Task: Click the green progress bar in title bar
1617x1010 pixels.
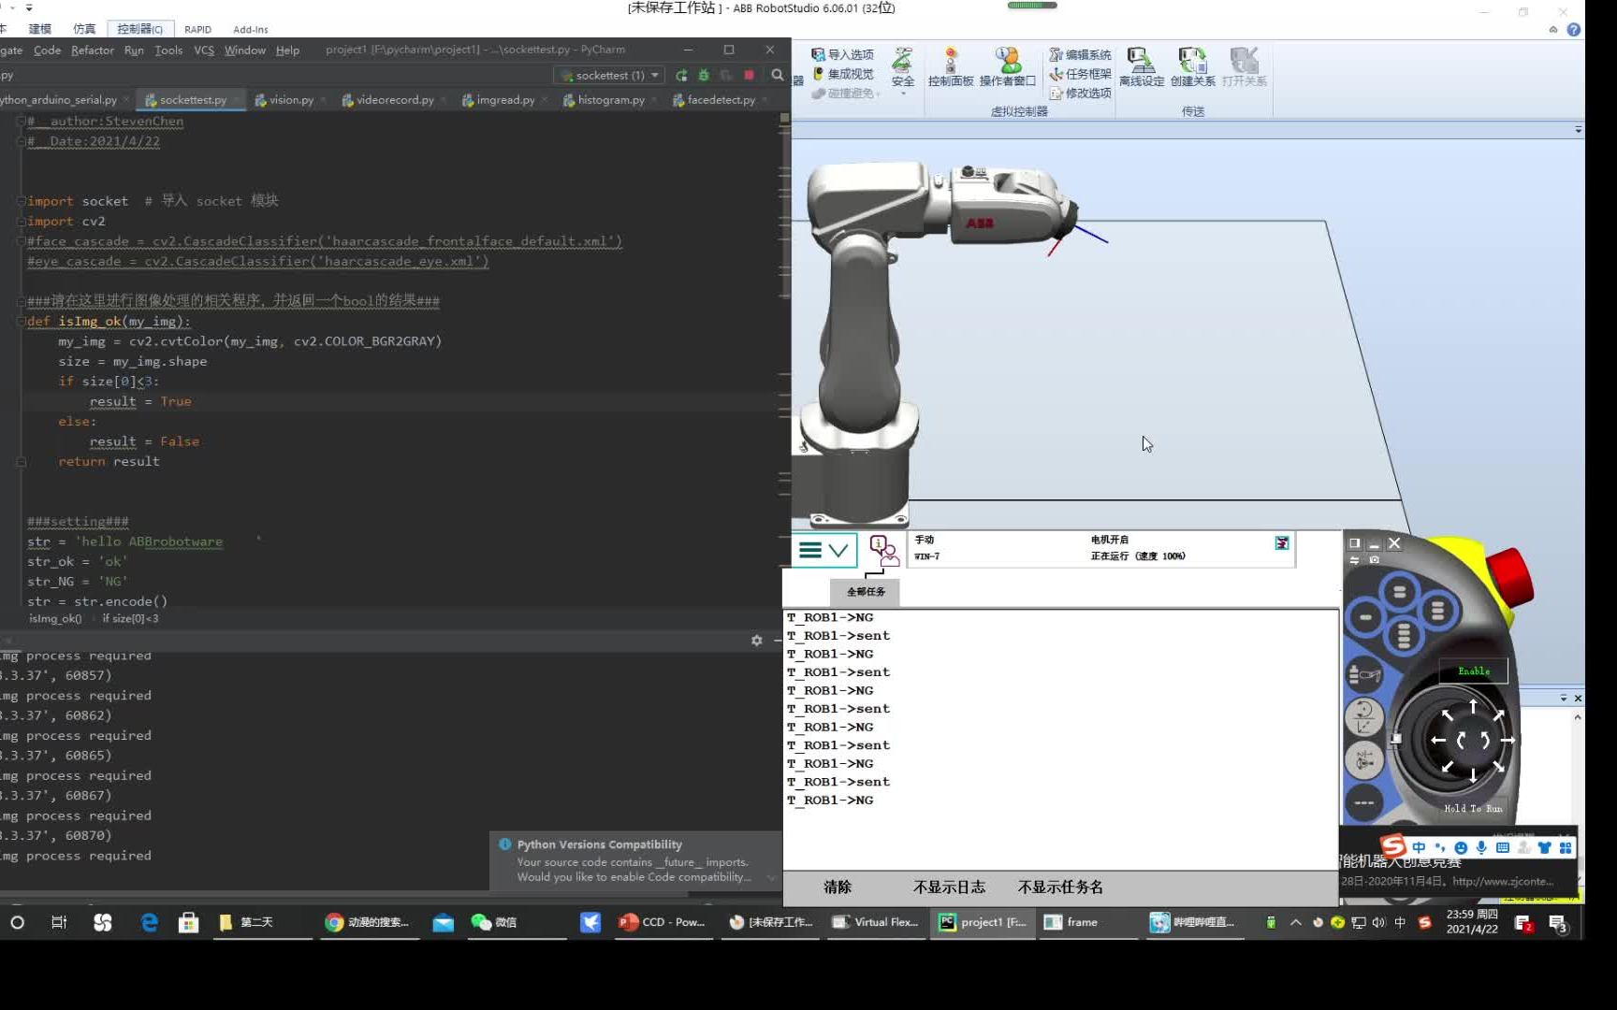Action: tap(1030, 6)
